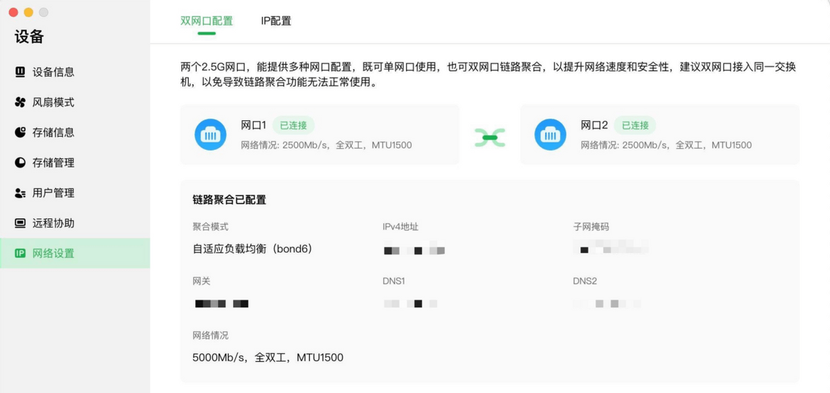Click the blue 网口1 ethernet port icon

[210, 135]
